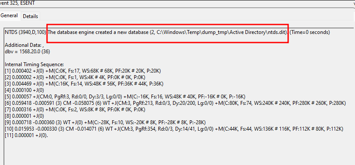Click timing entry [6] 0.059418
This screenshot has width=355, height=165.
click(176, 103)
